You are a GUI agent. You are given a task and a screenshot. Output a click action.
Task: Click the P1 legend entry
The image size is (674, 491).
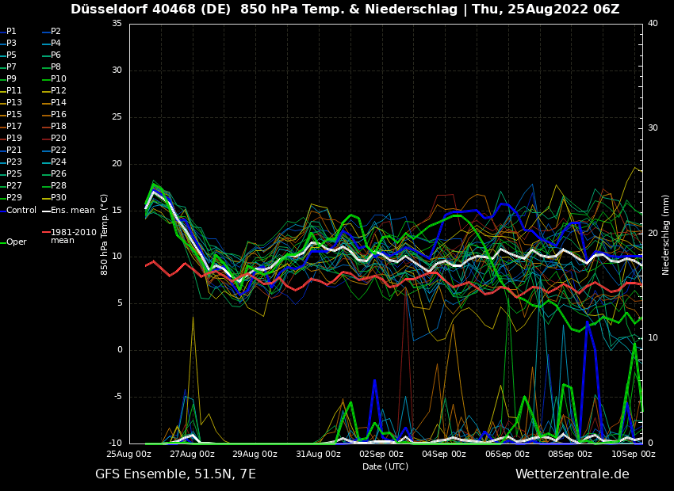(11, 32)
